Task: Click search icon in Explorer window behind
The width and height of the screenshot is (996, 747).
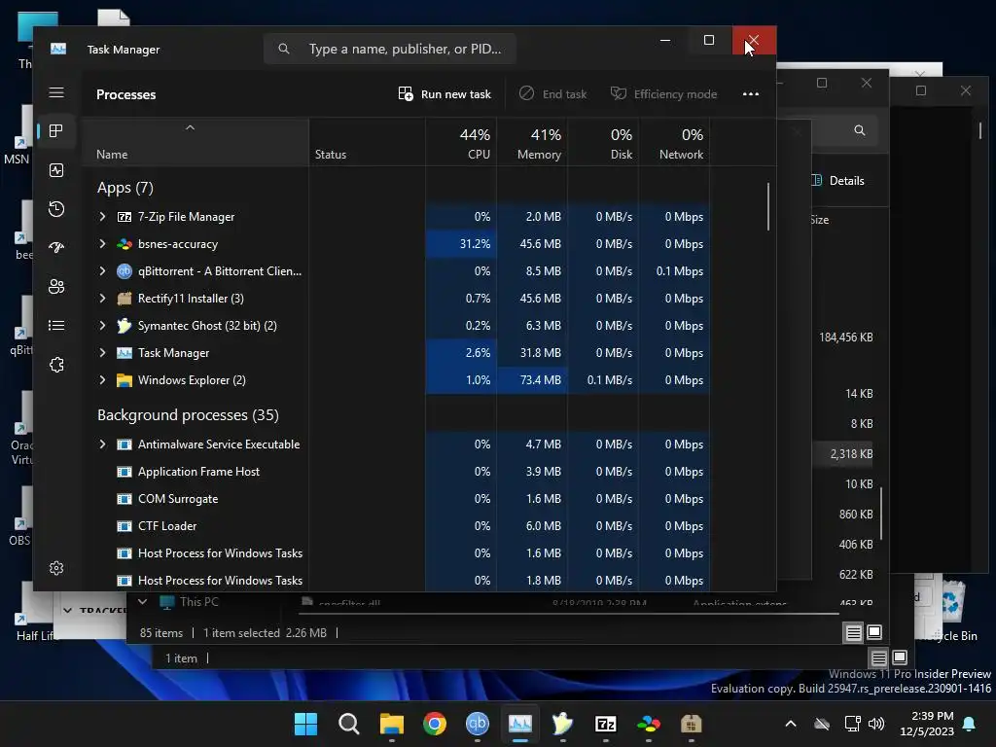Action: [860, 130]
